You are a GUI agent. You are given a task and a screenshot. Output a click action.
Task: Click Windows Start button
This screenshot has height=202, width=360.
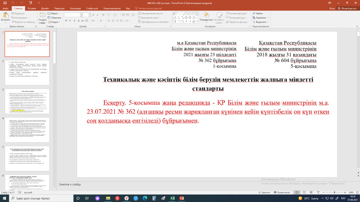[4, 198]
